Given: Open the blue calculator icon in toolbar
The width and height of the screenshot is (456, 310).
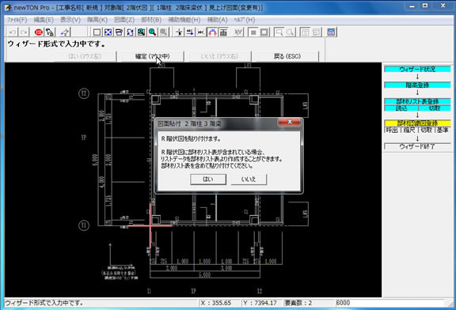Looking at the screenshot, I should pos(331,32).
